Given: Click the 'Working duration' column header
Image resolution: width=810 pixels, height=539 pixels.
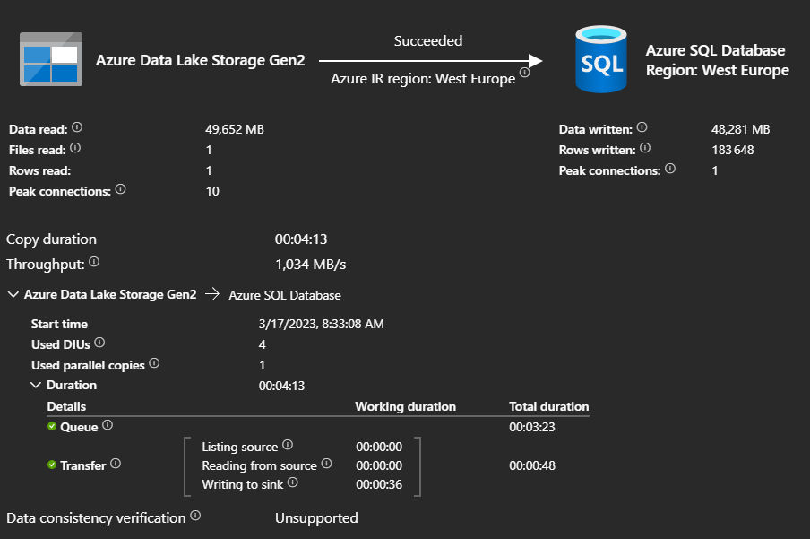Looking at the screenshot, I should (x=406, y=406).
